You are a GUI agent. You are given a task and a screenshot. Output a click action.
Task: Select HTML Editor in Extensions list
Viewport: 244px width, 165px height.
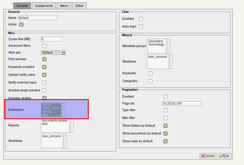pyautogui.click(x=51, y=108)
